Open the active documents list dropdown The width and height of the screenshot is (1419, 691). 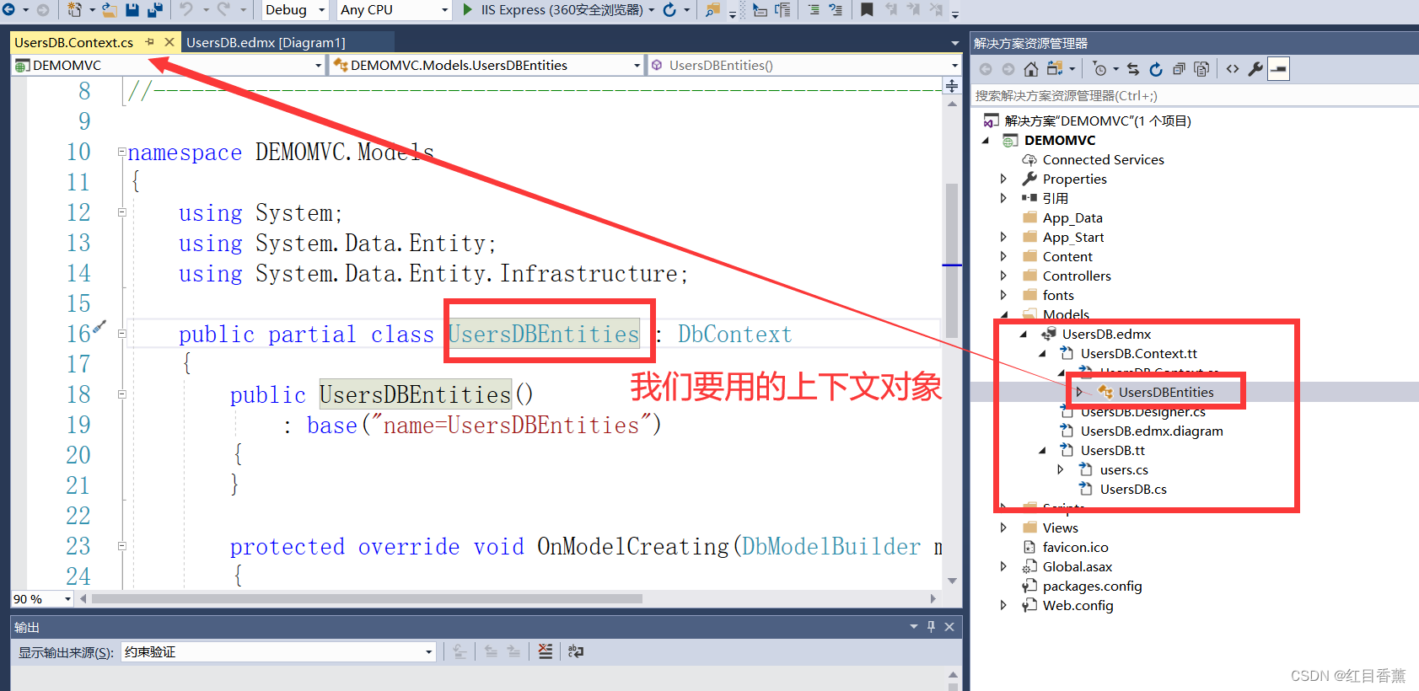[x=954, y=42]
